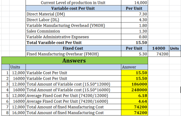This screenshot has width=181, height=116.
Task: Select the 0.80 administrative expense value
Action: [x=134, y=37]
